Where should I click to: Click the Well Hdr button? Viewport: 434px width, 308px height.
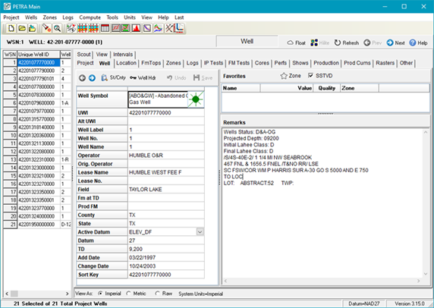(x=143, y=78)
